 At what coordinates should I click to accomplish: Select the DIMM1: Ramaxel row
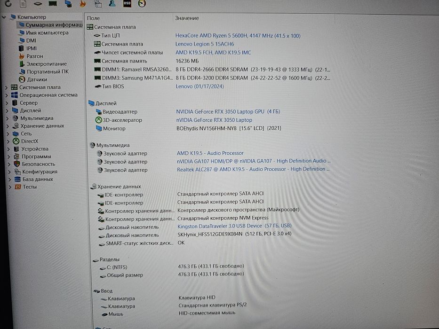212,70
